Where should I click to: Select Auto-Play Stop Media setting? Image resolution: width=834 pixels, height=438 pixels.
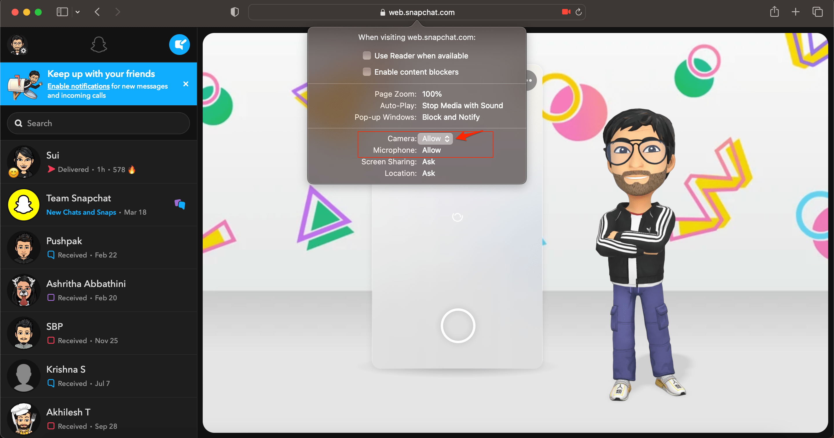pyautogui.click(x=462, y=105)
